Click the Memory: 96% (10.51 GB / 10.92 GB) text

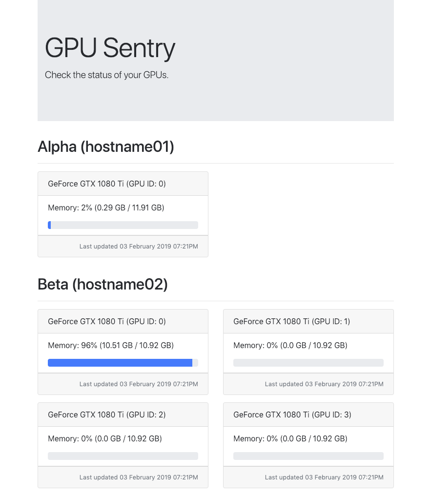point(111,345)
